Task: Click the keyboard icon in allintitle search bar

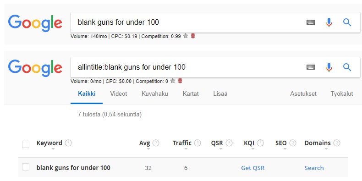Action: (x=311, y=67)
